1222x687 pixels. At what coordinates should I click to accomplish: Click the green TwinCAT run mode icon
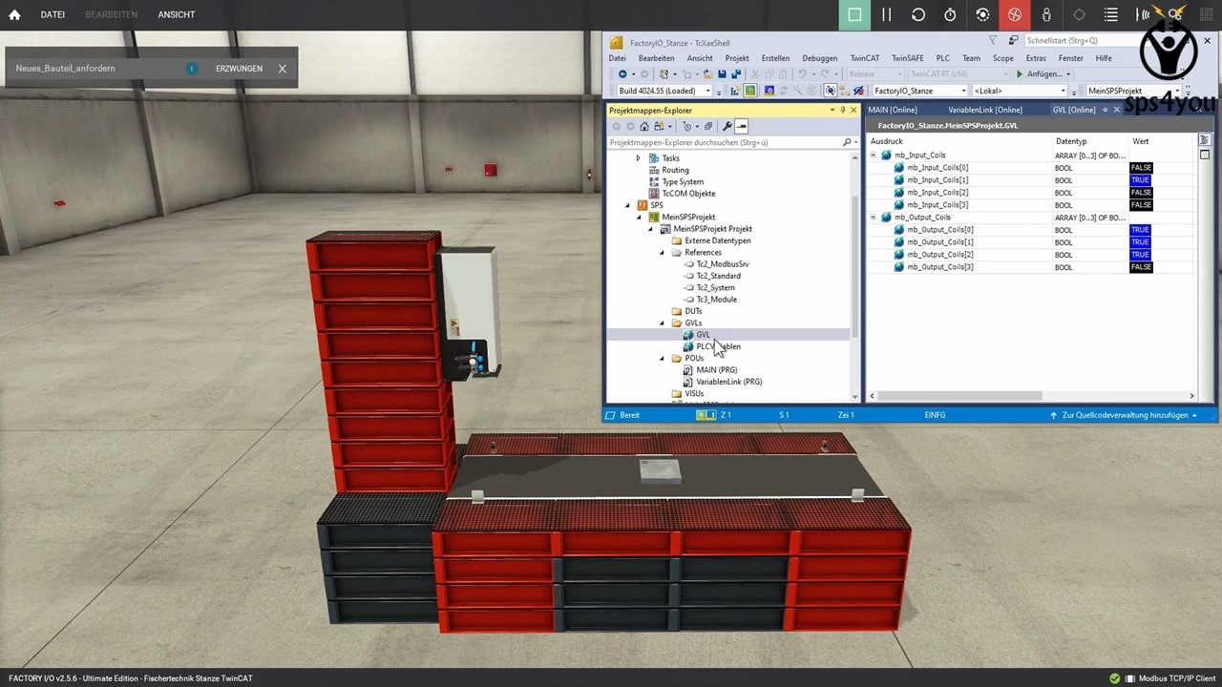click(749, 91)
